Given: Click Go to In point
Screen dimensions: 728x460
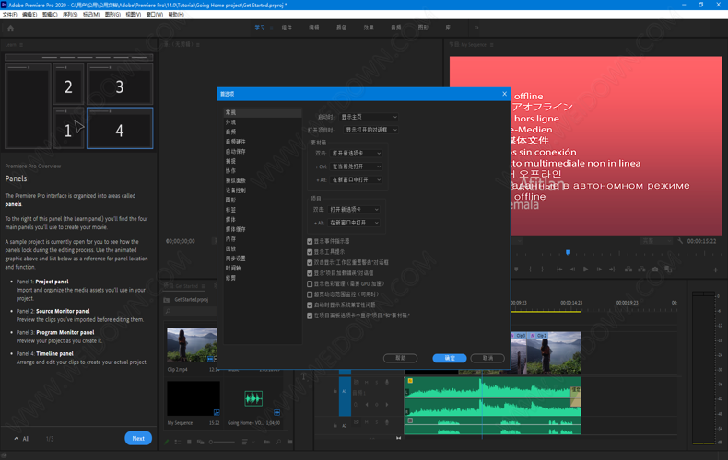Looking at the screenshot, I should click(559, 270).
